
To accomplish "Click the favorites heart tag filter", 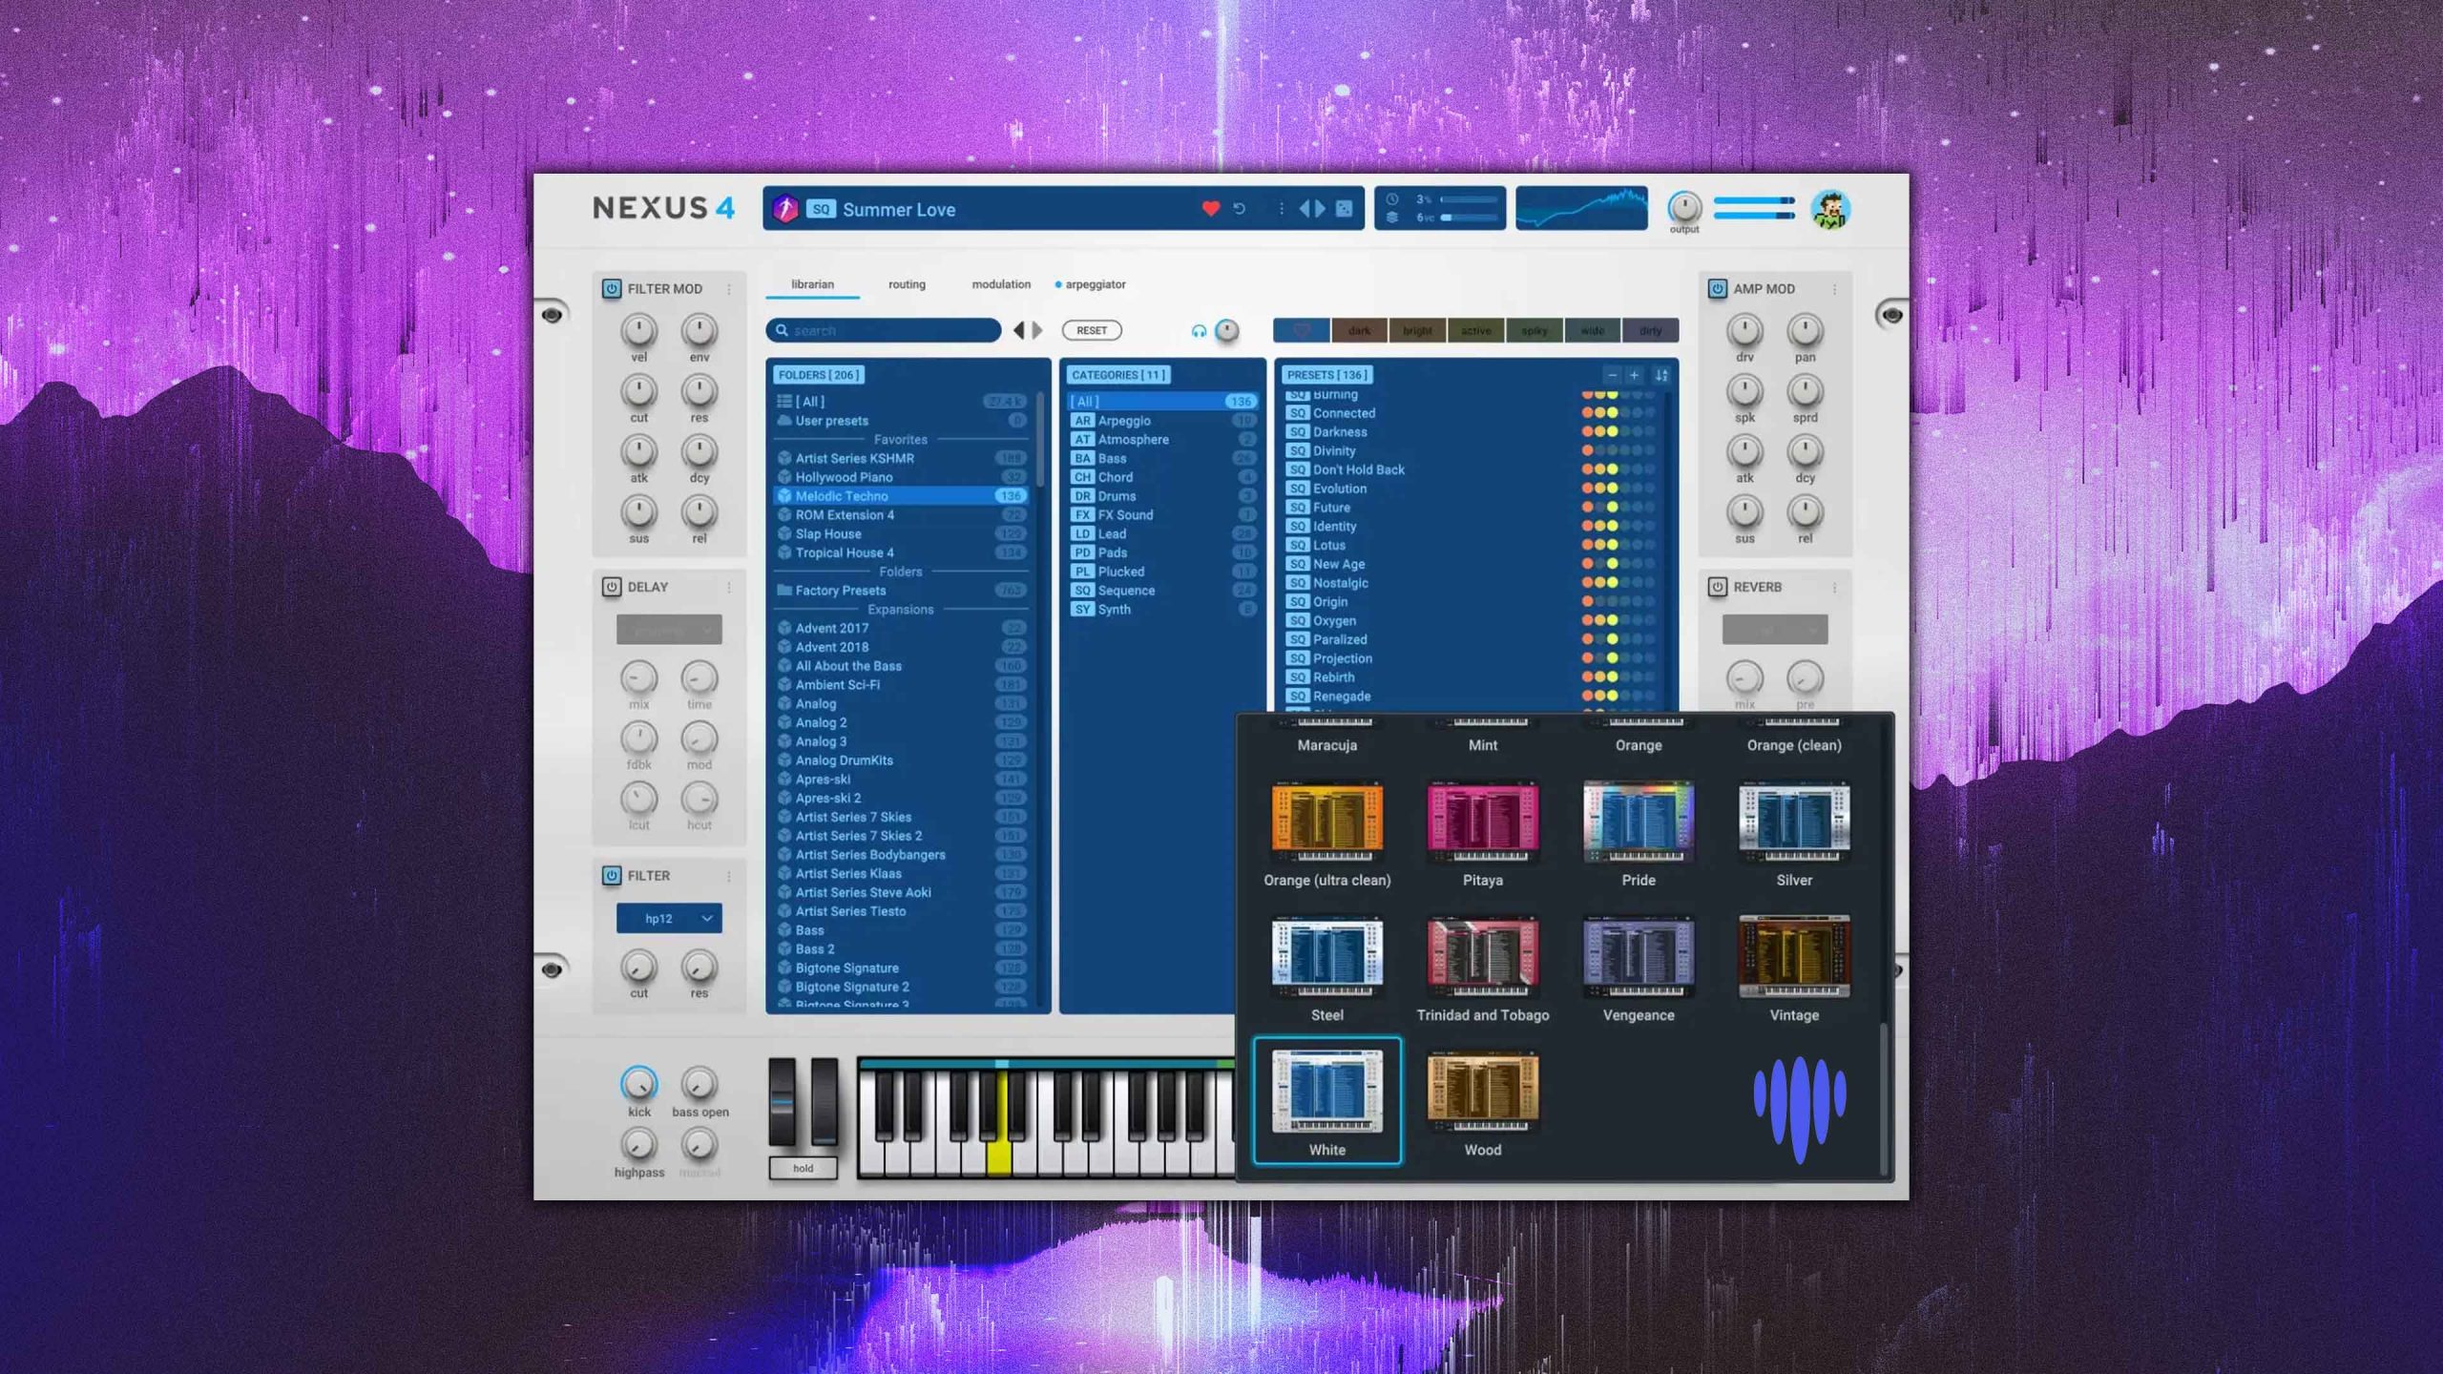I will (1302, 330).
